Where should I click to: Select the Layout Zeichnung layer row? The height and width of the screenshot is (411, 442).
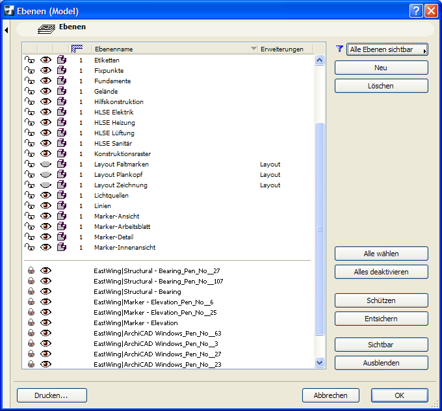pos(121,185)
